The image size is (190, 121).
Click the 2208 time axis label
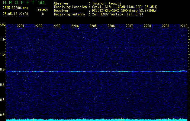pyautogui.click(x=147, y=26)
